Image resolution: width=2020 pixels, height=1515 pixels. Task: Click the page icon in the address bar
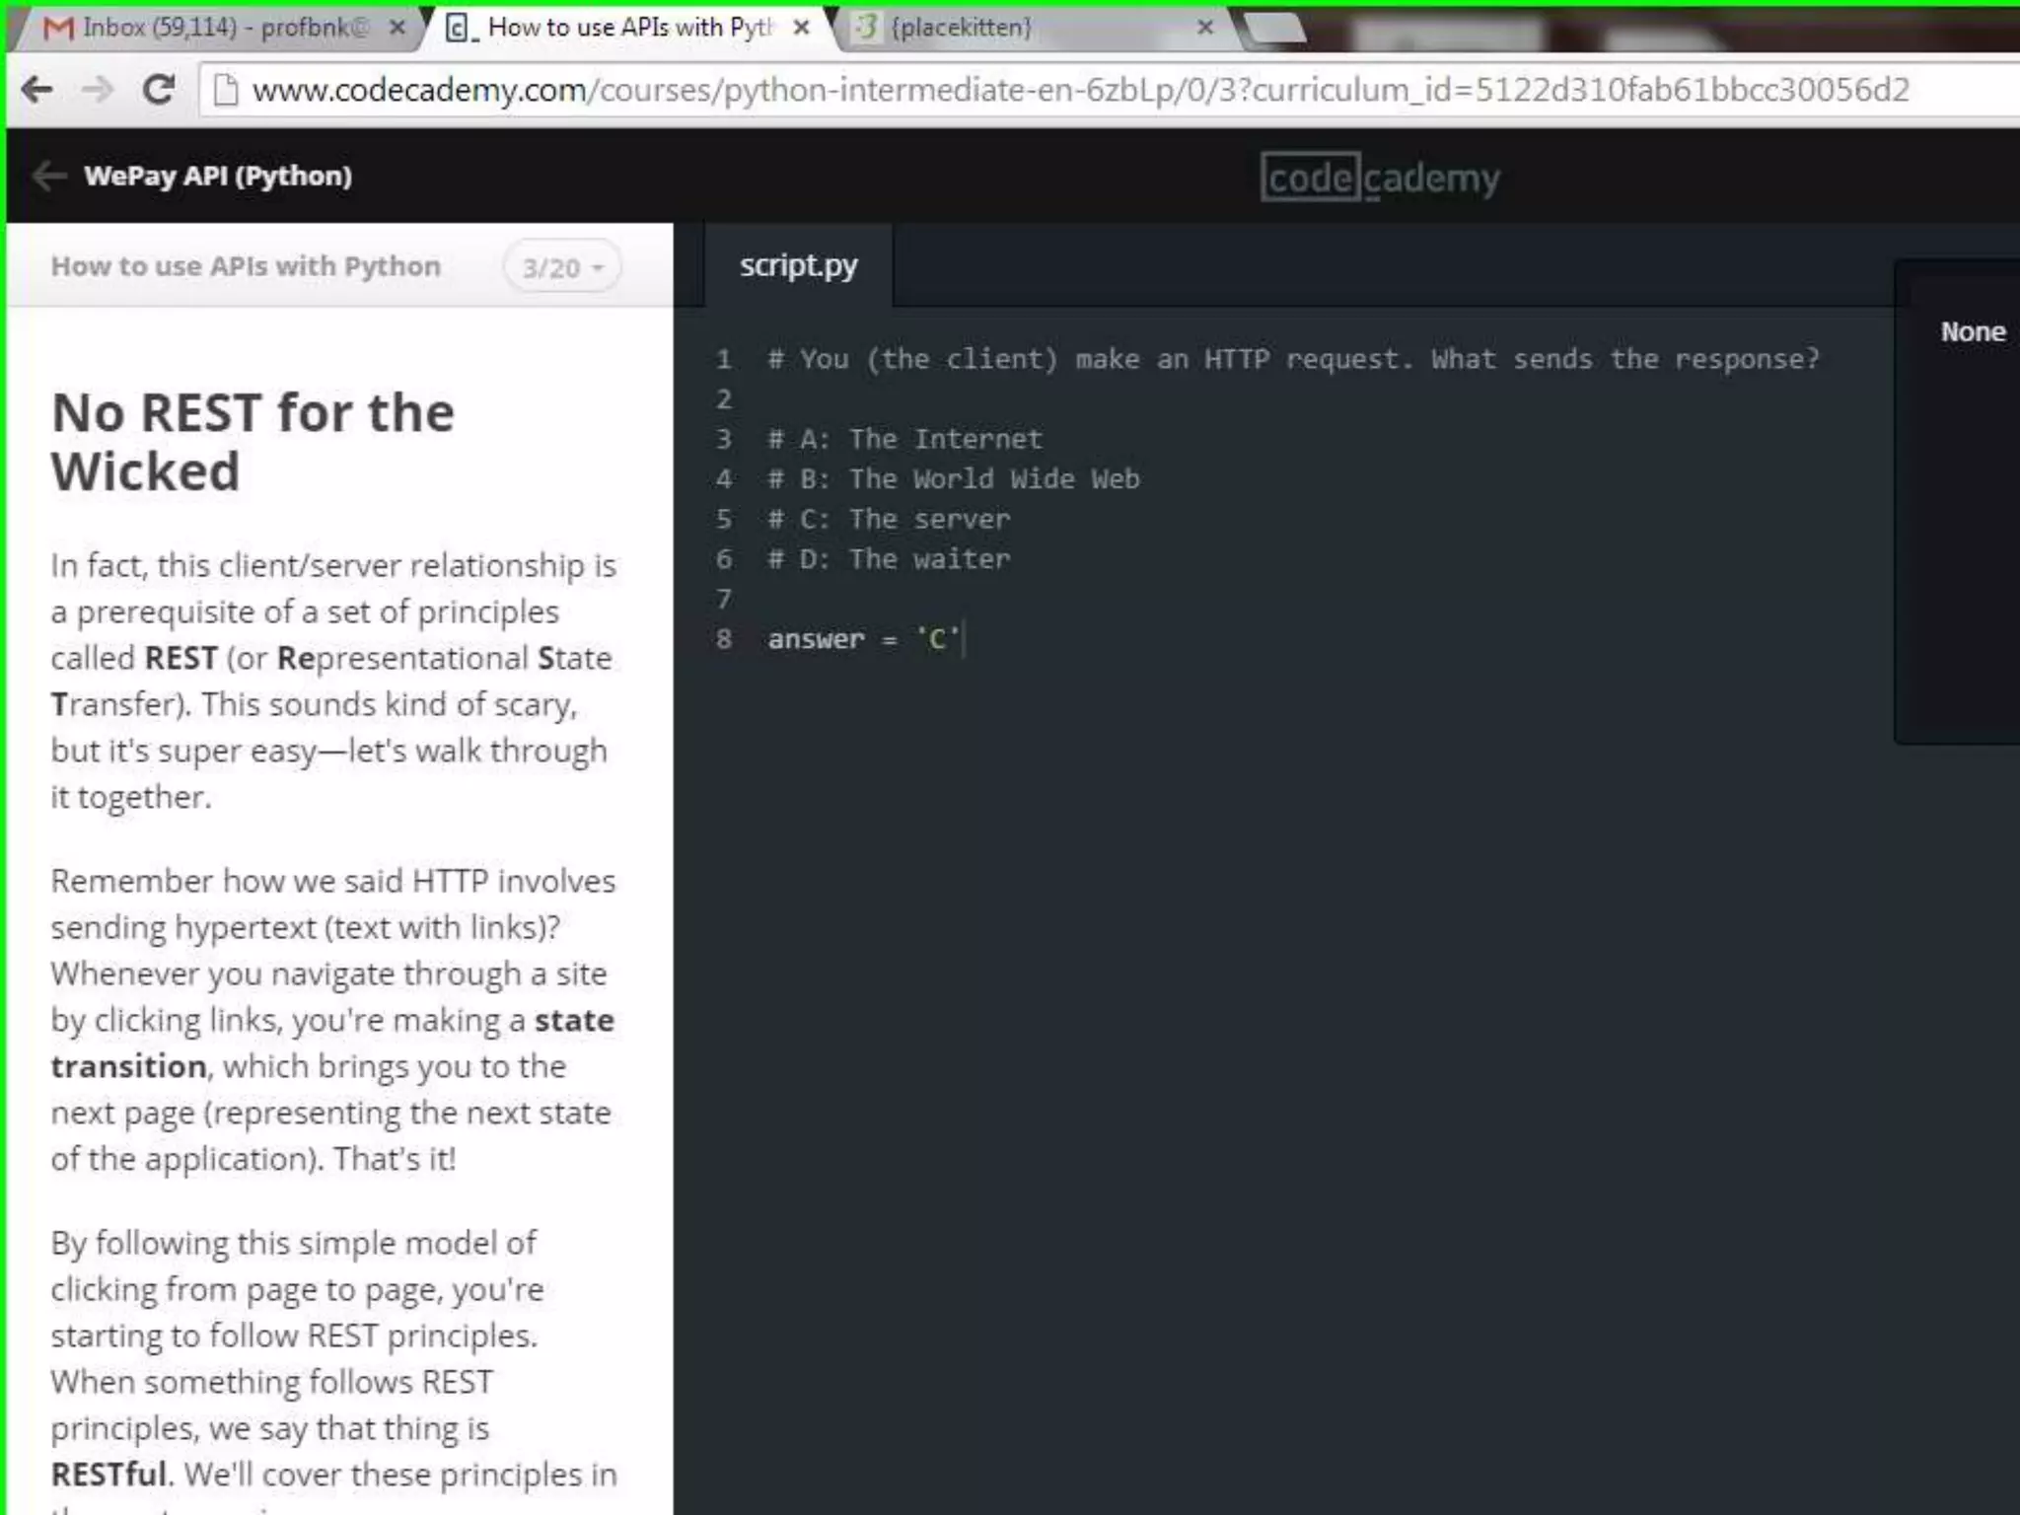pyautogui.click(x=226, y=90)
